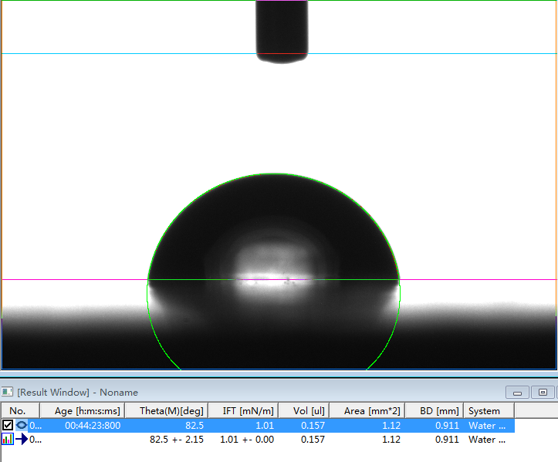This screenshot has height=462, width=558.
Task: Click the blue arrow icon in second row
Action: (21, 440)
